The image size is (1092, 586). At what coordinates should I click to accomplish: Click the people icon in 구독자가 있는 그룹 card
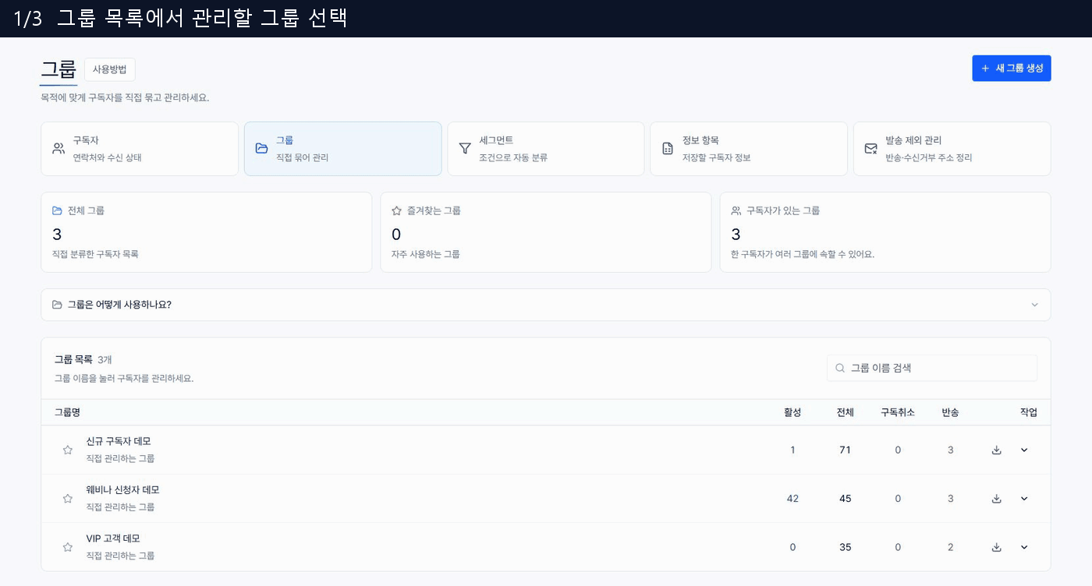tap(736, 210)
